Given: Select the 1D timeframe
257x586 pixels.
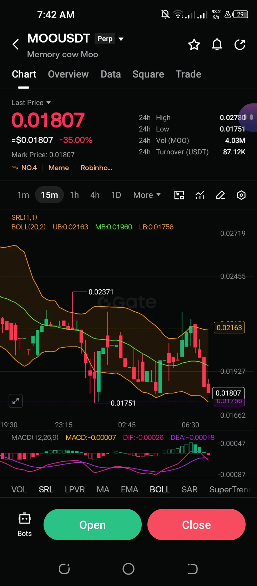Looking at the screenshot, I should click(116, 195).
